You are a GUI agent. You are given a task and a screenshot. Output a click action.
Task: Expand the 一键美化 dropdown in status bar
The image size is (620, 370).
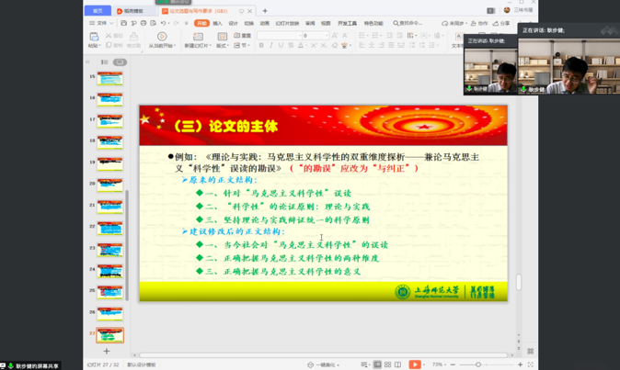click(x=326, y=364)
